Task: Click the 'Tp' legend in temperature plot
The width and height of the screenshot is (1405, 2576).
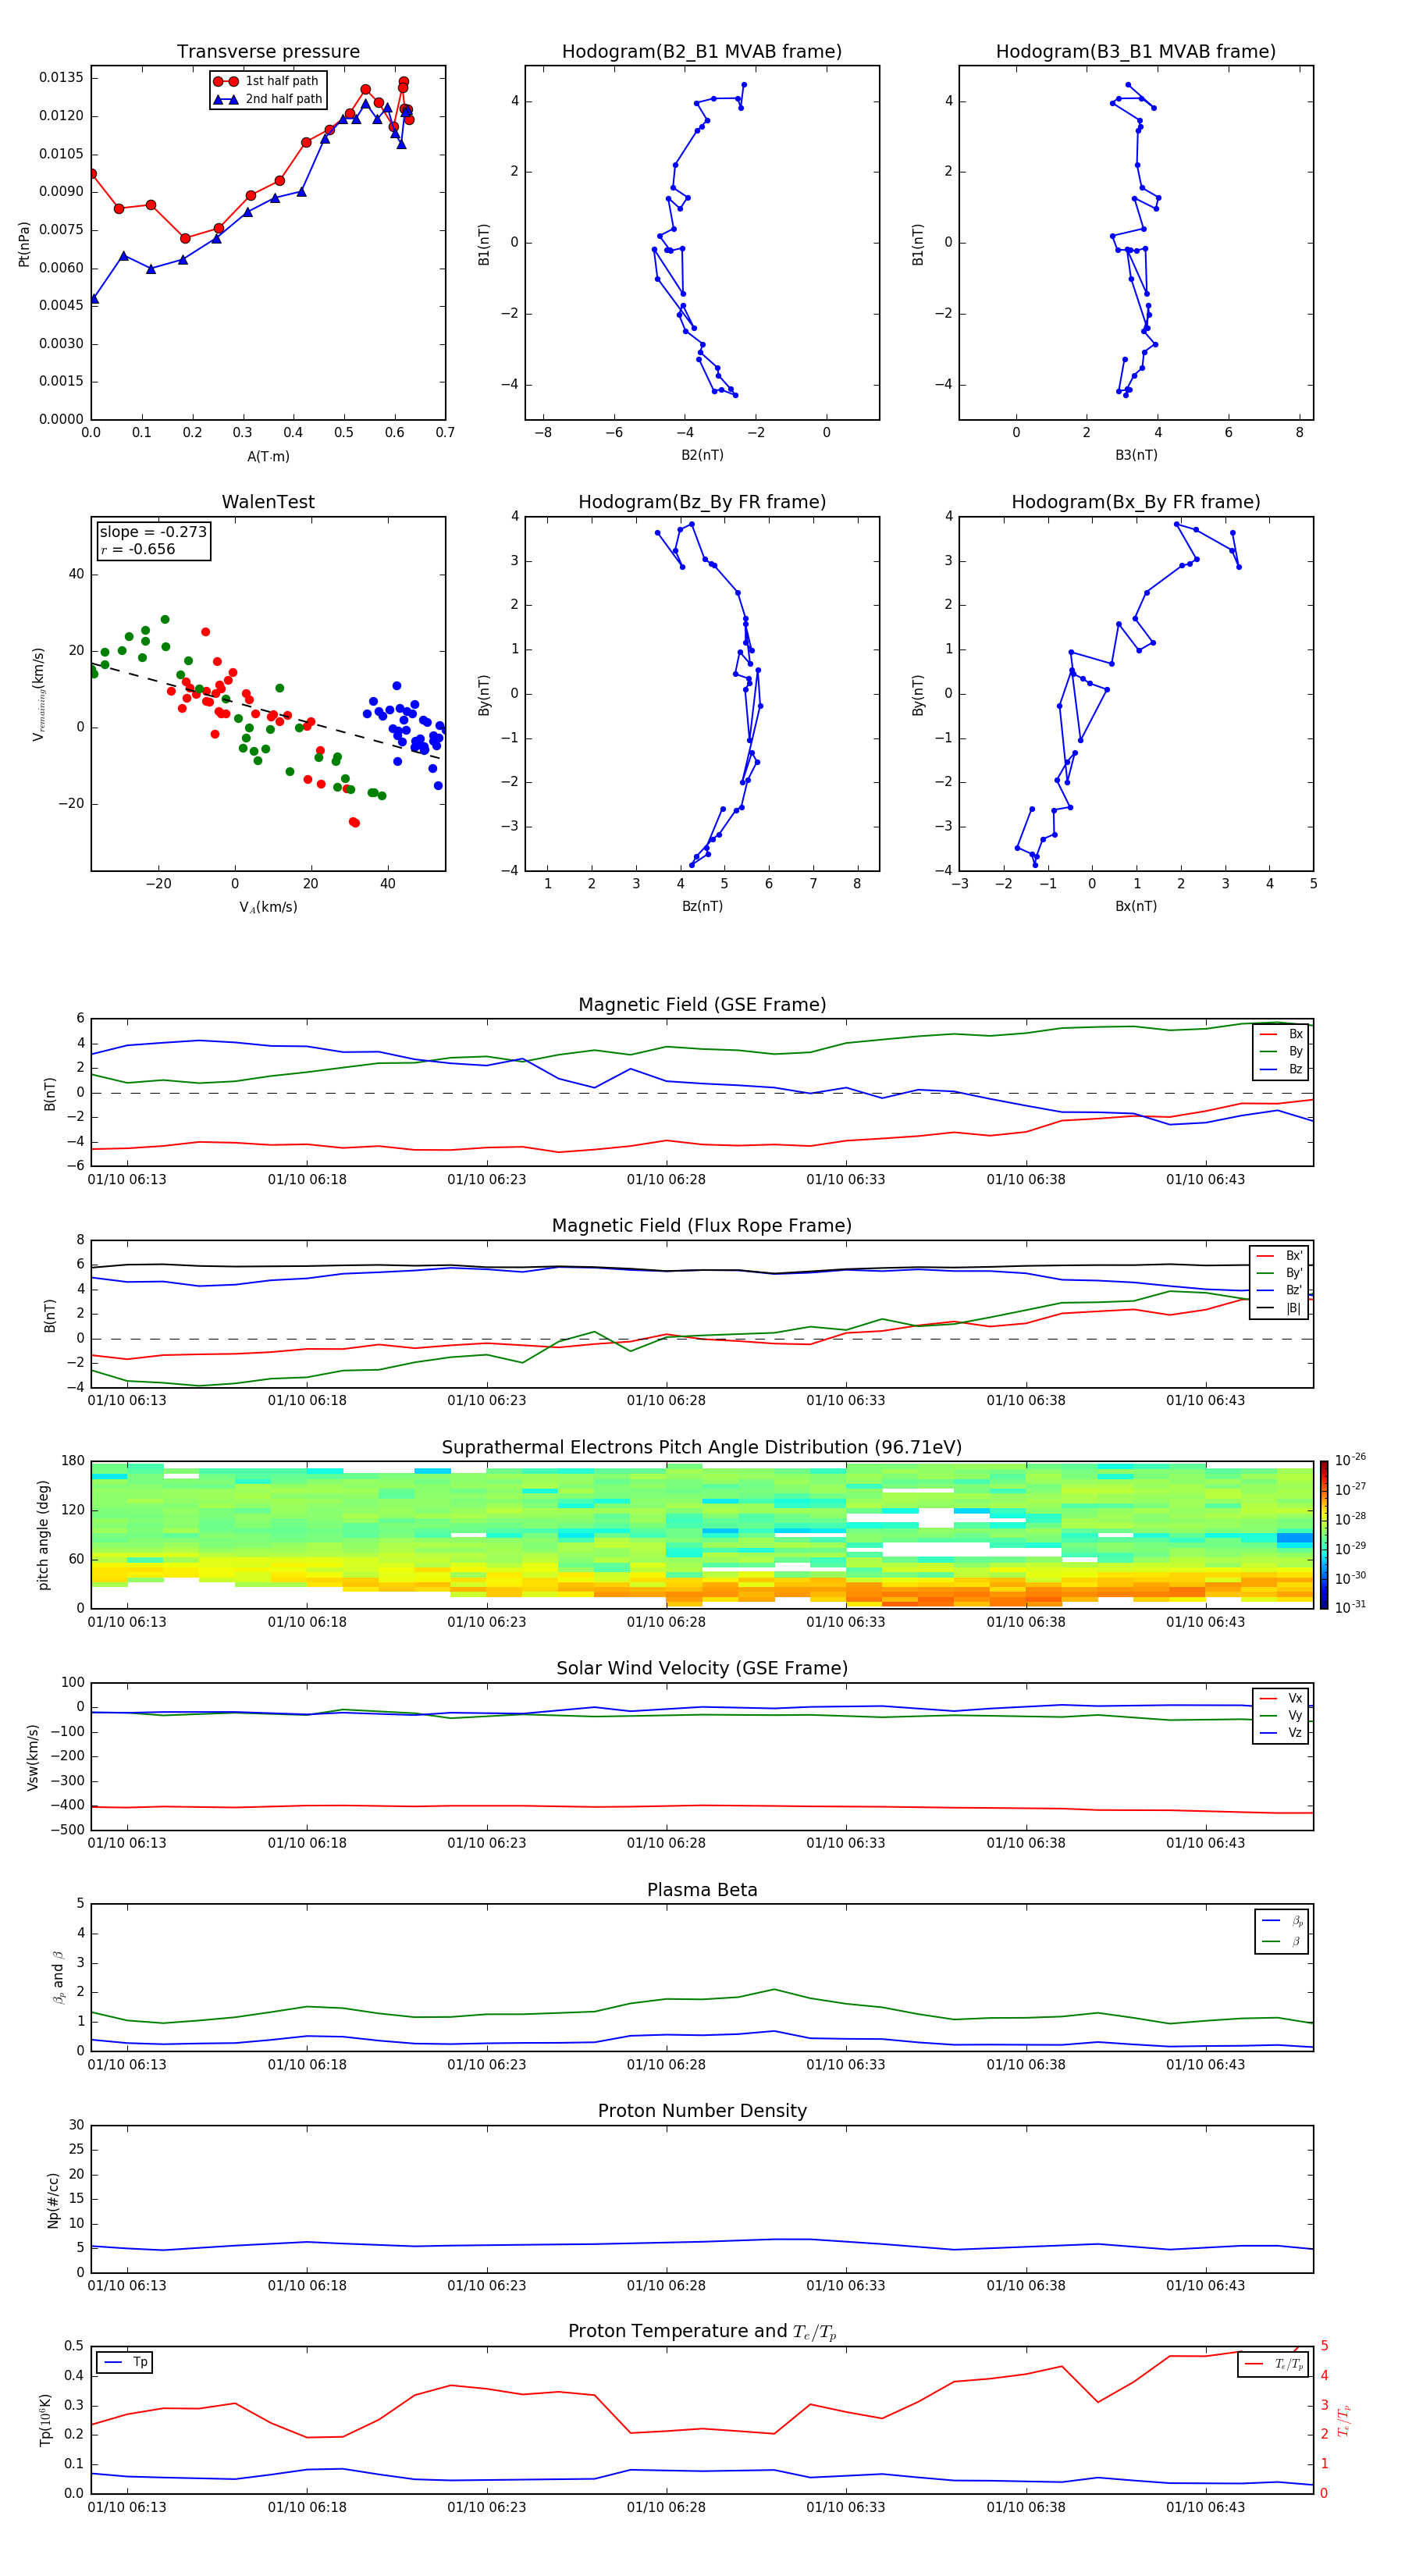Action: coord(125,2363)
